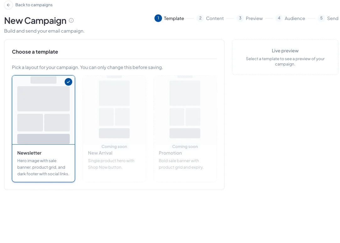Open the info icon beside New Campaign
The image size is (340, 243).
(71, 20)
